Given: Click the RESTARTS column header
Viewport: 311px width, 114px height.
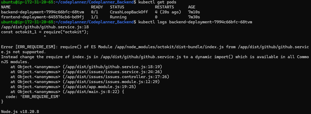Looking at the screenshot, I should click(x=164, y=7).
